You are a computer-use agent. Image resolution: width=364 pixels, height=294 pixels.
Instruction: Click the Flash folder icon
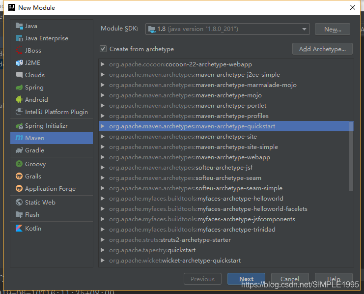19,214
